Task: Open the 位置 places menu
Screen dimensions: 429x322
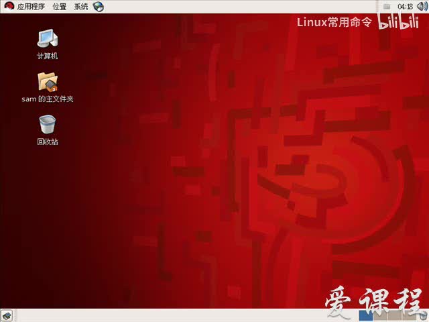Action: 60,6
